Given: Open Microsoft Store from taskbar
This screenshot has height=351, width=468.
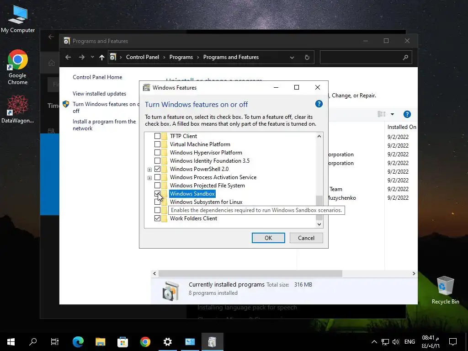Looking at the screenshot, I should (x=122, y=342).
